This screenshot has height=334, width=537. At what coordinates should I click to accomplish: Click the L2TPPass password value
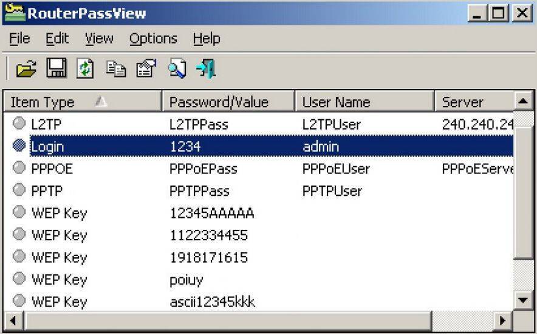(199, 124)
